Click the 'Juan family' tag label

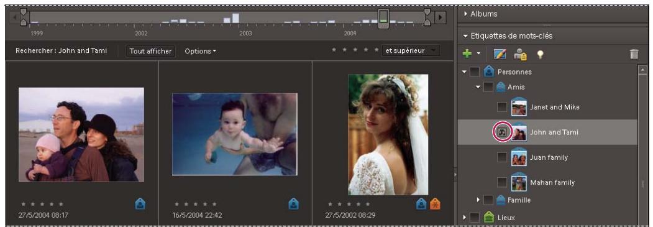pos(549,157)
